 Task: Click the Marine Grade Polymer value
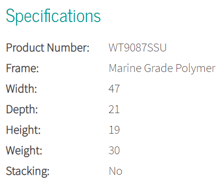(162, 69)
